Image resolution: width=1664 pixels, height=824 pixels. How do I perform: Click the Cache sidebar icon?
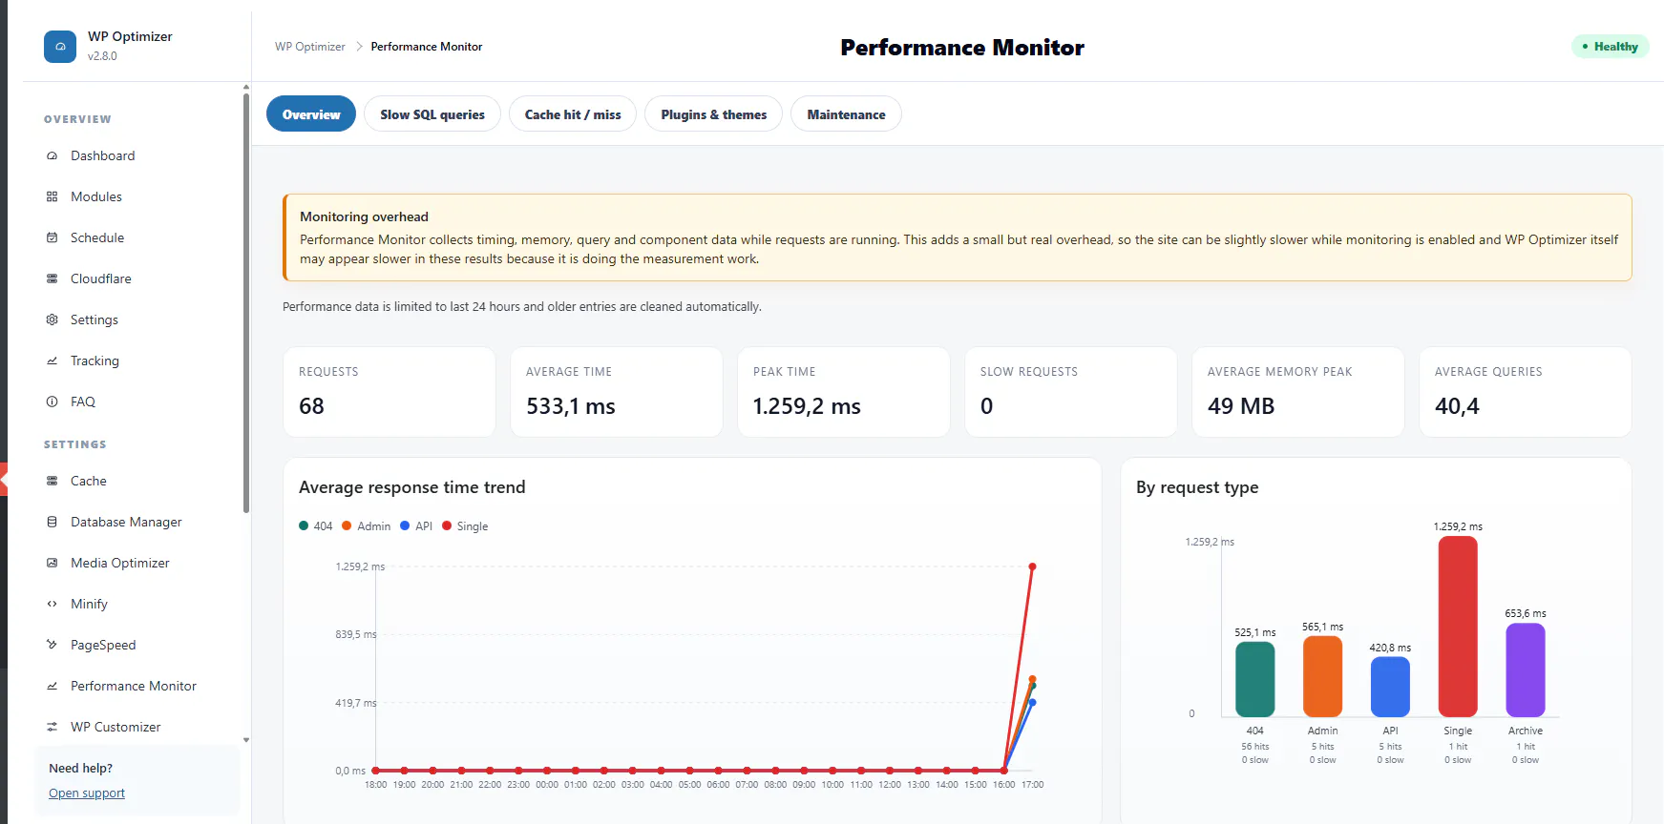point(53,481)
